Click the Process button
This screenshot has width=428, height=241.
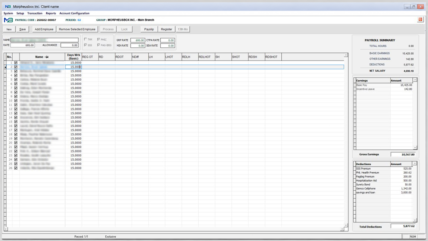point(108,29)
